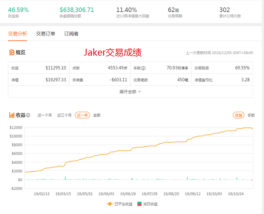Image resolution: width=264 pixels, height=214 pixels.
Task: Click the info icon next to 手数
Action: coord(143,68)
